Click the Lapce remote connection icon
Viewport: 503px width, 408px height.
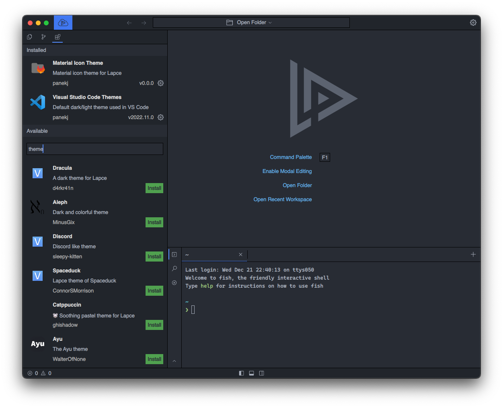[63, 23]
